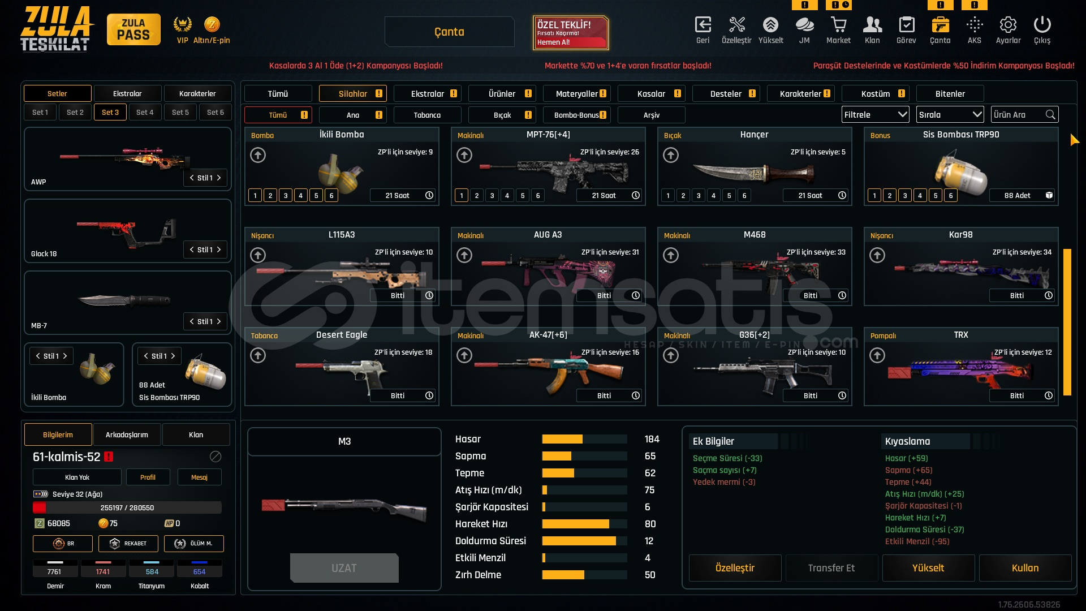Click next style arrow for İkili Bomba loadout
Image resolution: width=1086 pixels, height=611 pixels.
(65, 356)
